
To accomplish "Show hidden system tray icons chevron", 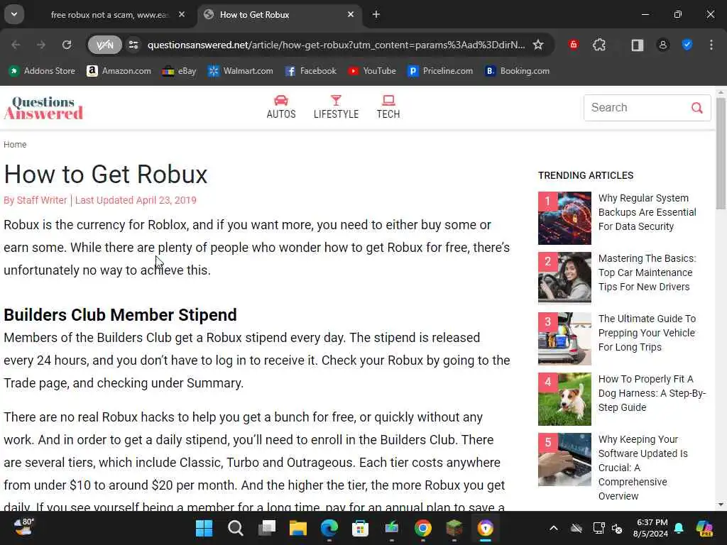I will click(x=554, y=528).
